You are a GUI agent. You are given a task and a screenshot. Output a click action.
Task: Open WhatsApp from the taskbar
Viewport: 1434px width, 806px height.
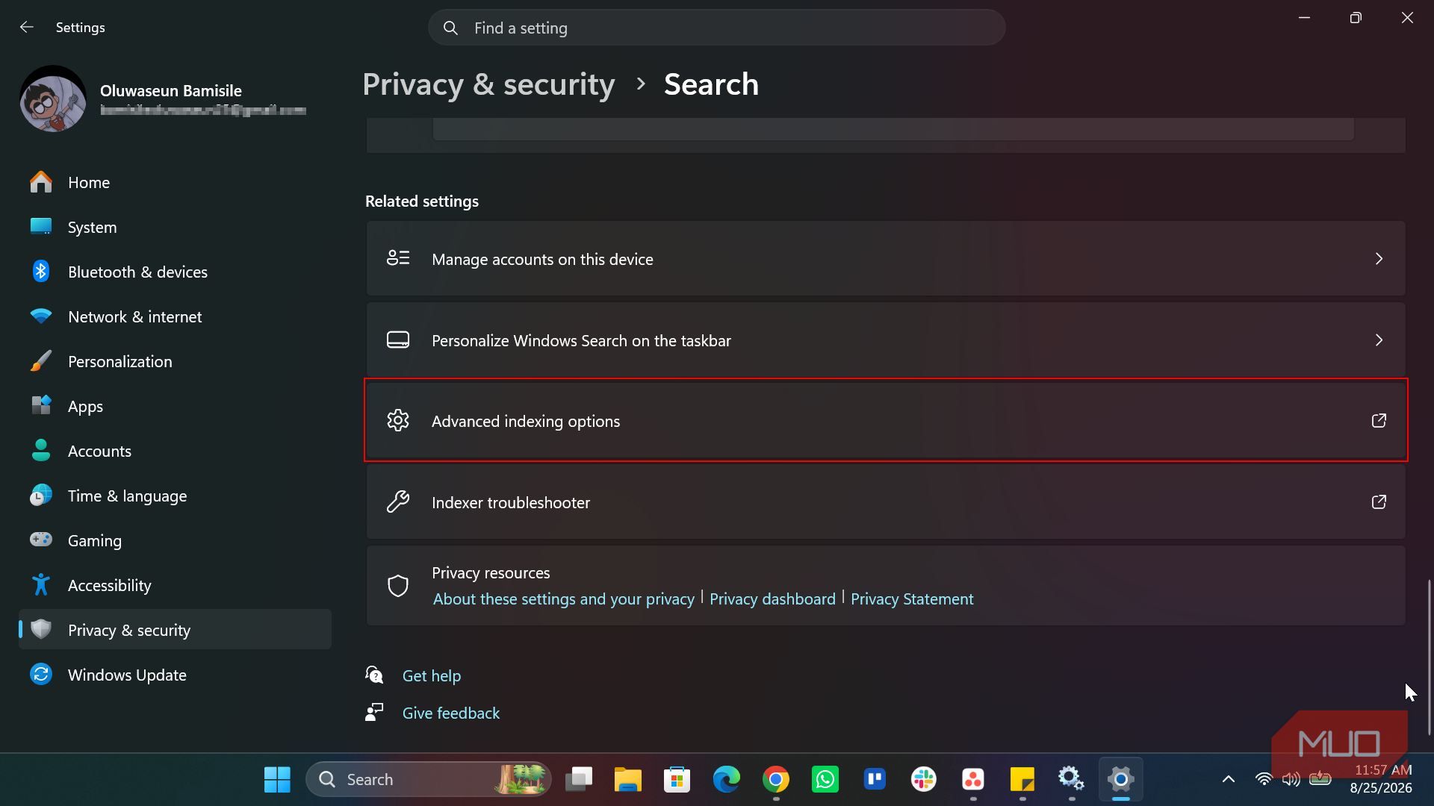click(825, 780)
